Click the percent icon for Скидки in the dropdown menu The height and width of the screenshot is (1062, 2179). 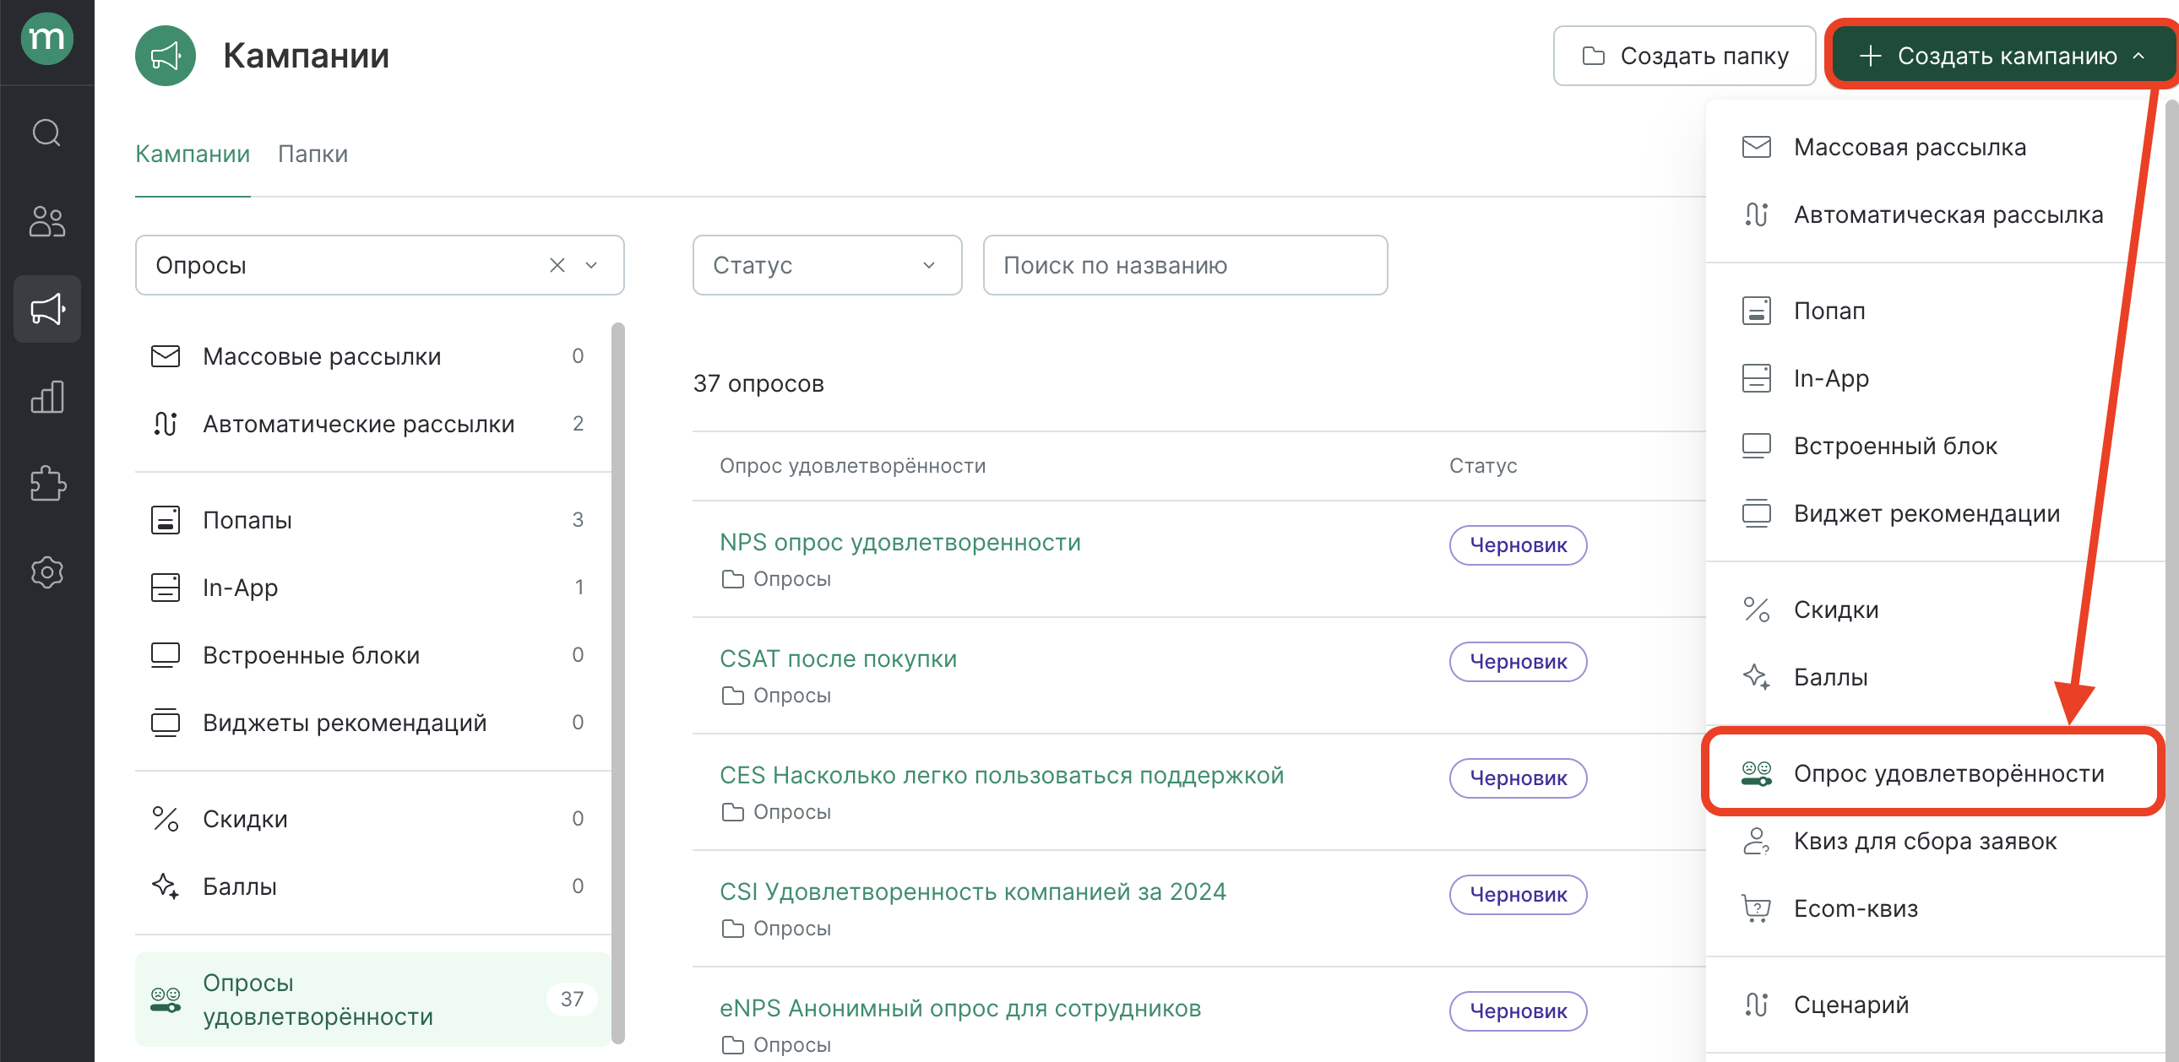[x=1756, y=610]
